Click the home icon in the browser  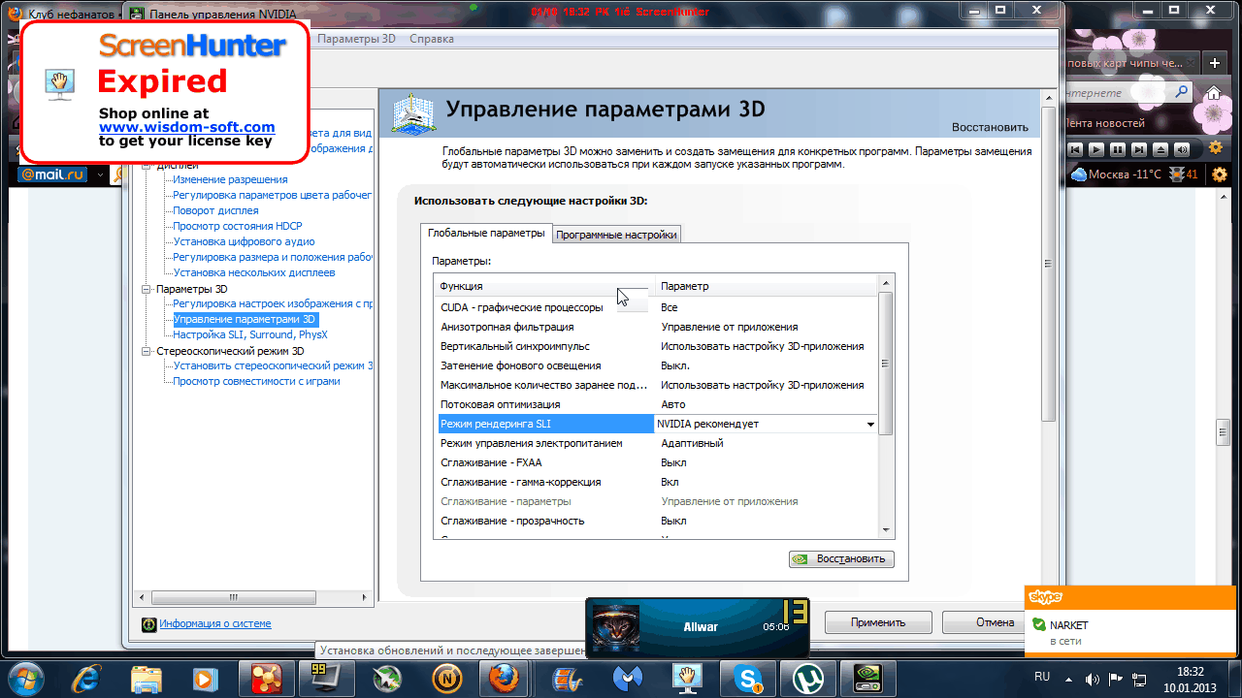coord(1213,93)
